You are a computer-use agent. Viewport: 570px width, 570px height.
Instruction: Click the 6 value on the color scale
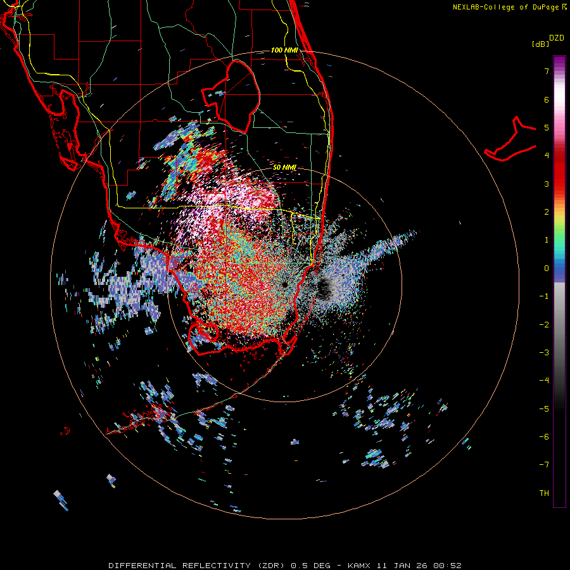547,99
